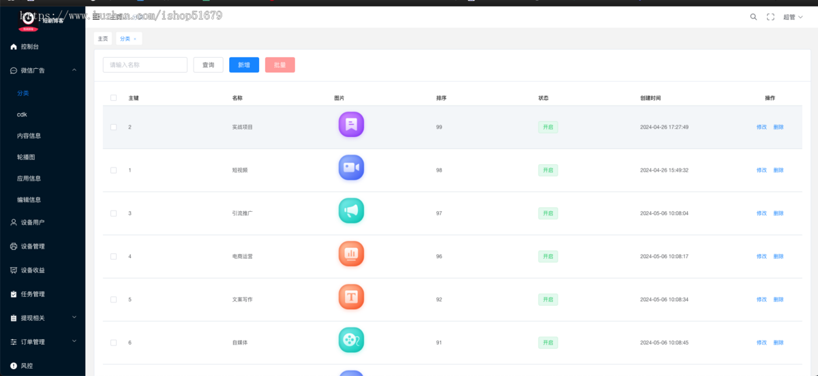Screen dimensions: 818x376
Task: Check the box for row 电商运营
Action: (113, 256)
